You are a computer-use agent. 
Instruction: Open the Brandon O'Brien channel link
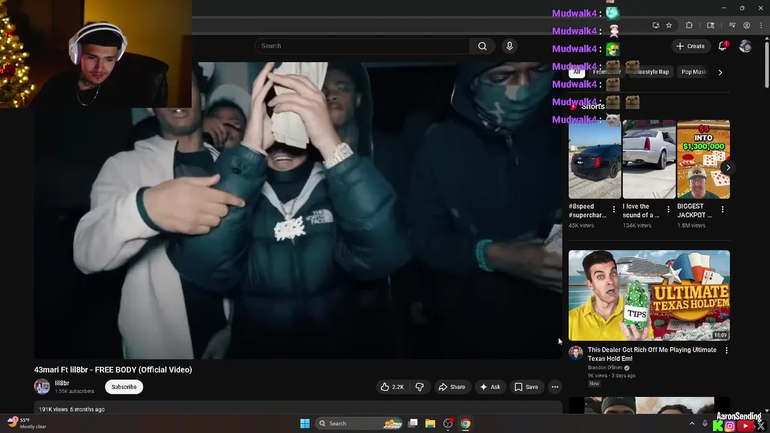[605, 367]
